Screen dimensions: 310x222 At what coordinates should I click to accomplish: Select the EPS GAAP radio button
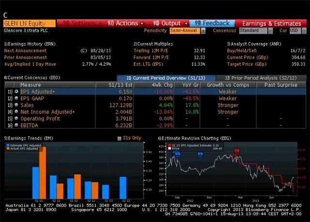coord(16,98)
